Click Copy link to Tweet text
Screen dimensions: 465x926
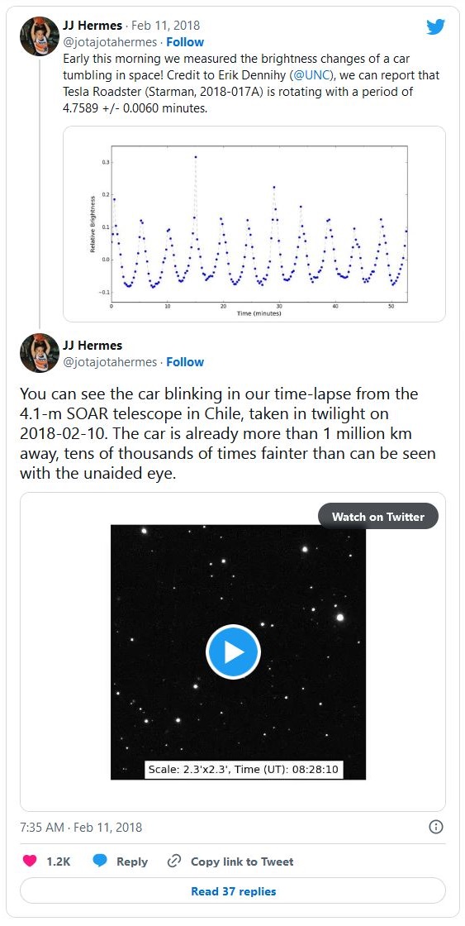(242, 862)
